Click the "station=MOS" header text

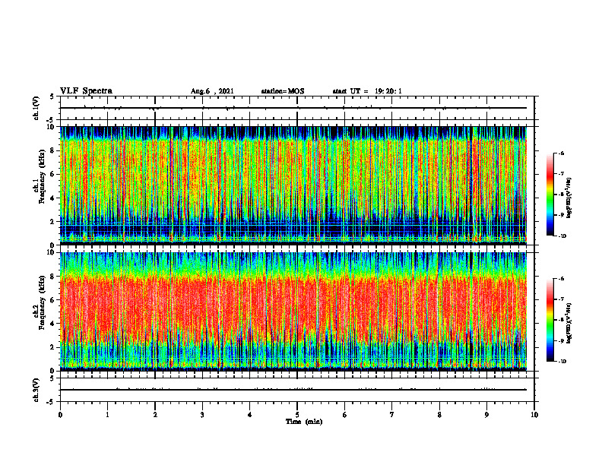coord(283,91)
